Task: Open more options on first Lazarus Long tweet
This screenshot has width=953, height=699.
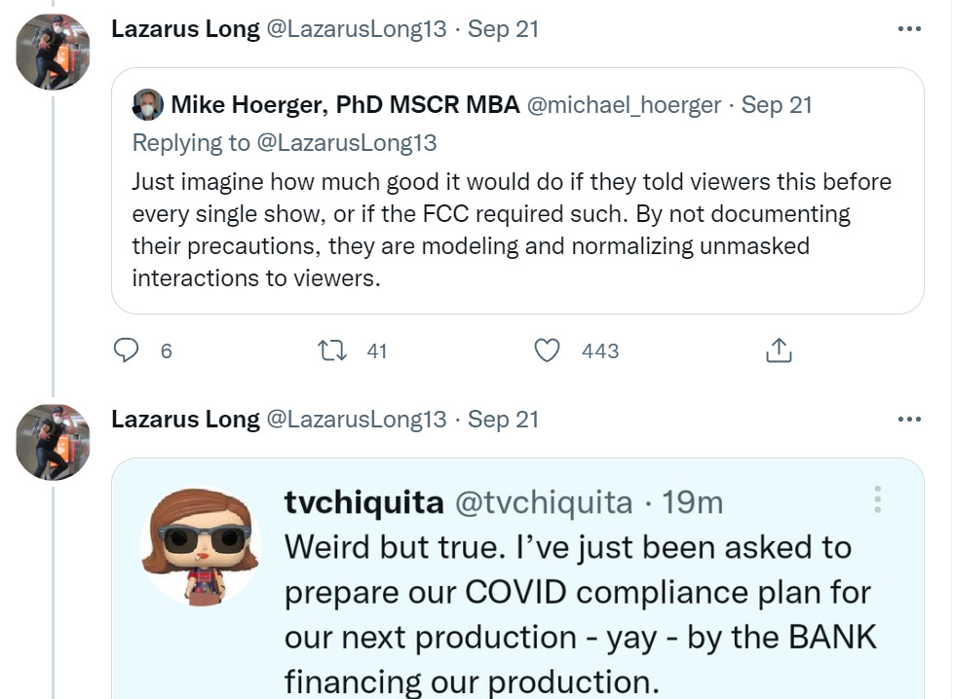Action: [x=908, y=29]
